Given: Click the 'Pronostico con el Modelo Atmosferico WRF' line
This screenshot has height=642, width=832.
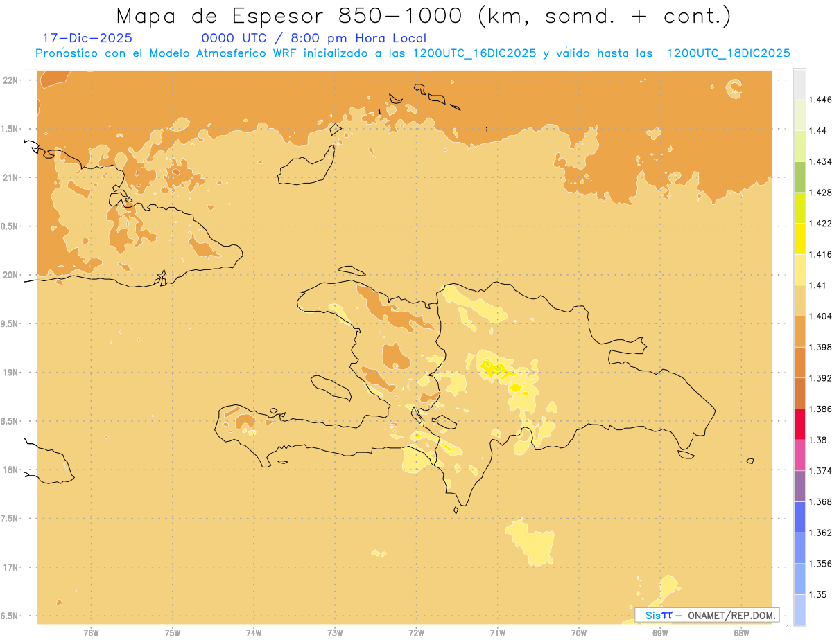Looking at the screenshot, I should [x=413, y=53].
